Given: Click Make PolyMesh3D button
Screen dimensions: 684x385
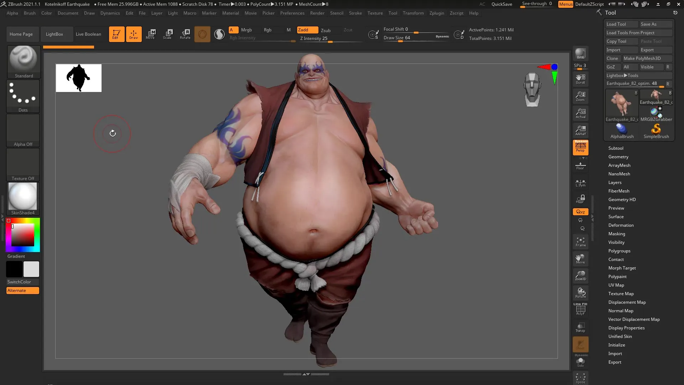Looking at the screenshot, I should (647, 58).
